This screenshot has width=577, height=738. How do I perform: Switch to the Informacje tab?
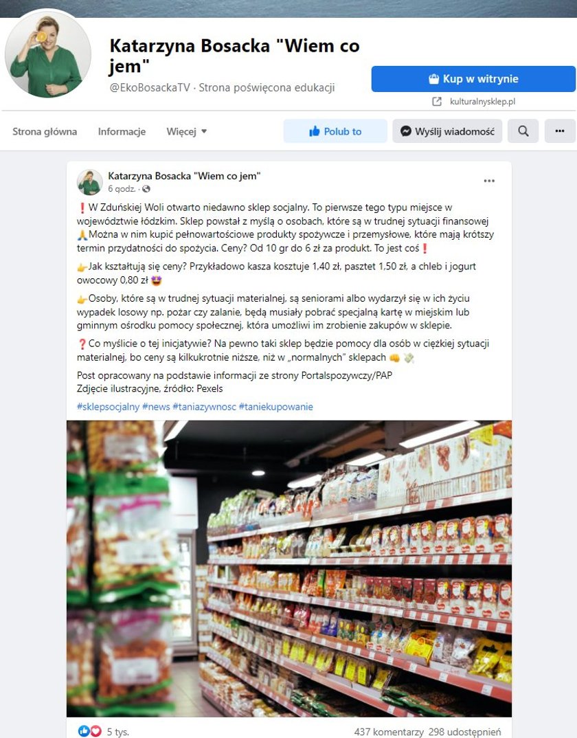(x=122, y=131)
